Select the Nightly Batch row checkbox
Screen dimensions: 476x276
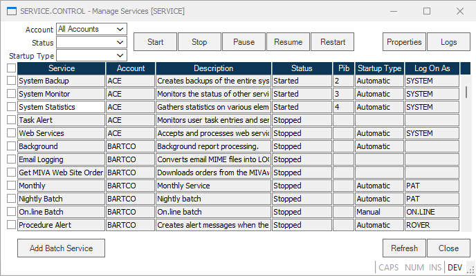tap(11, 199)
